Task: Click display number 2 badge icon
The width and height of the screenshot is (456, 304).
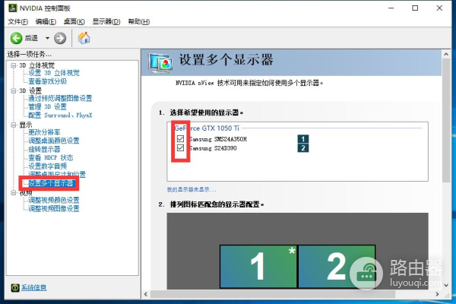Action: tap(303, 148)
